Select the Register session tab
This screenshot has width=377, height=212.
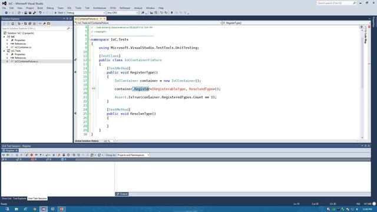tap(10, 151)
